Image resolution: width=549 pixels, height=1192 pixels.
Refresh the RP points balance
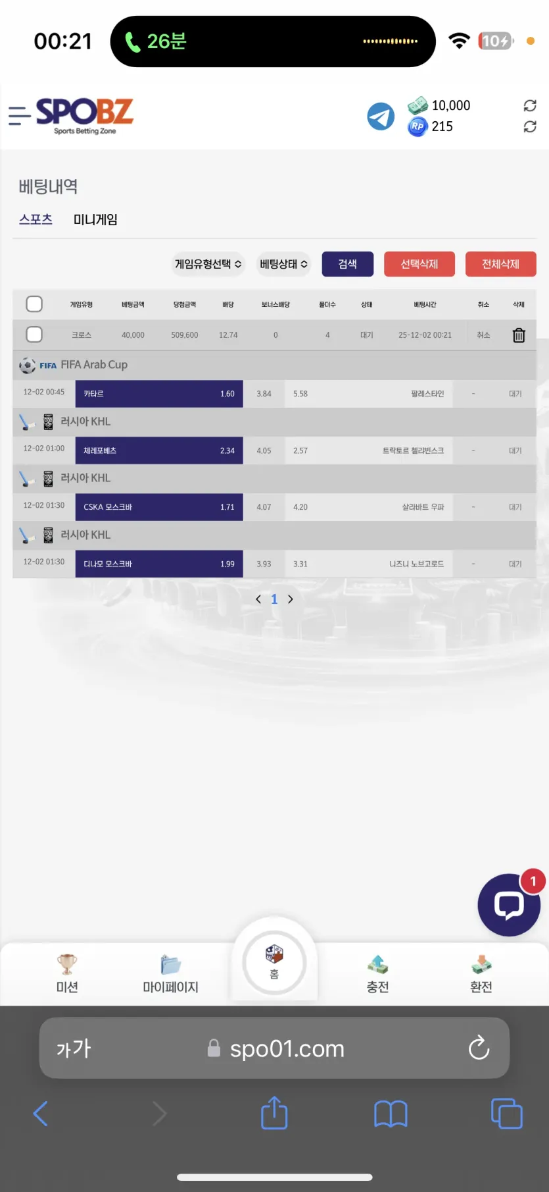[530, 126]
